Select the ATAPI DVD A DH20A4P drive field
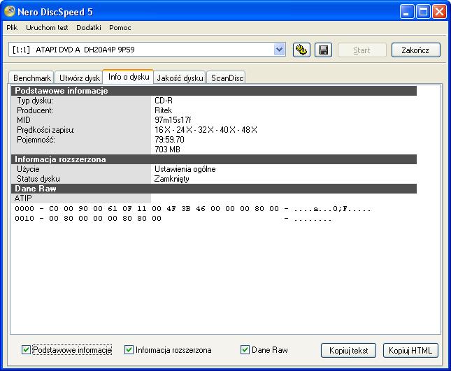The image size is (451, 371). click(x=147, y=50)
